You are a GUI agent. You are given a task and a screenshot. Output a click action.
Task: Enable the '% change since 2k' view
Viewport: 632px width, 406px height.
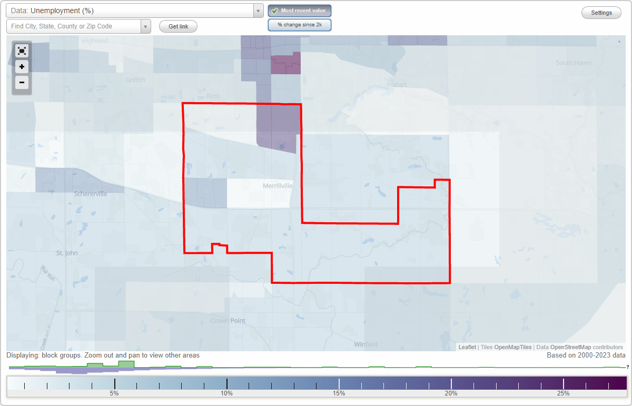coord(299,24)
